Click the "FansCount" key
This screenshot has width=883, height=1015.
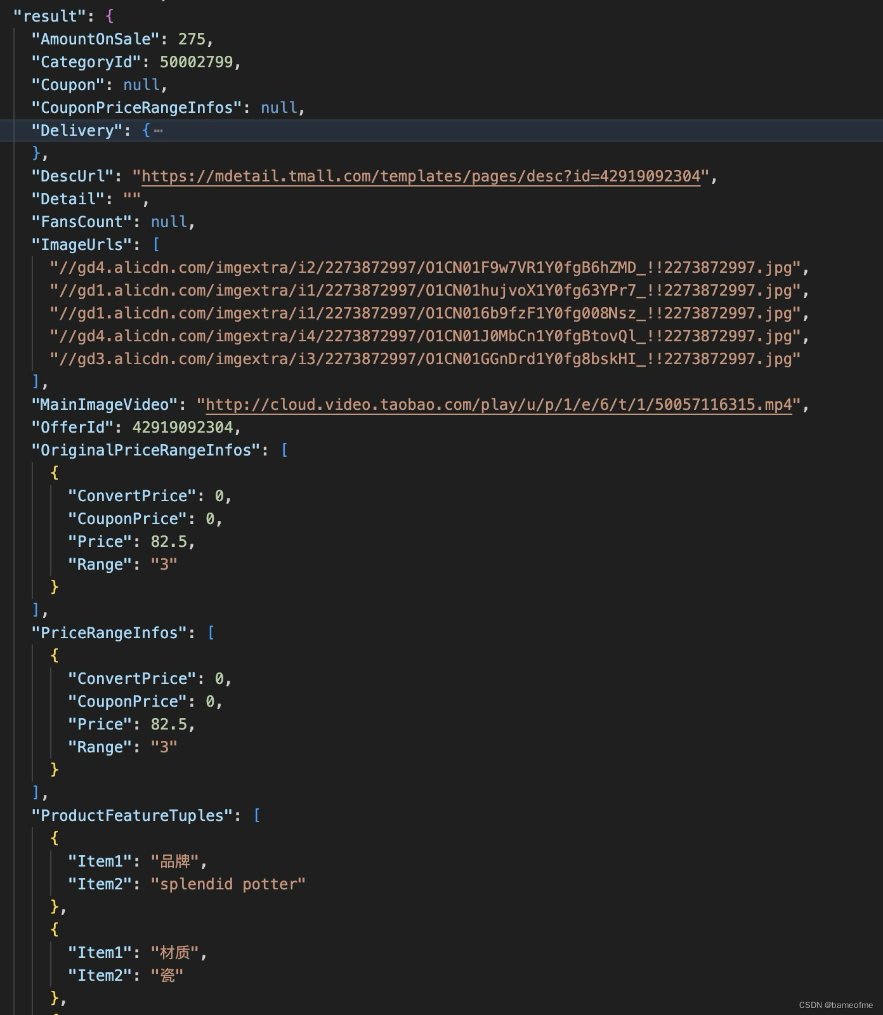point(82,222)
